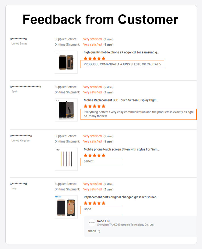Click the "thank u:)" seller reply
This screenshot has width=202, height=249.
click(94, 231)
